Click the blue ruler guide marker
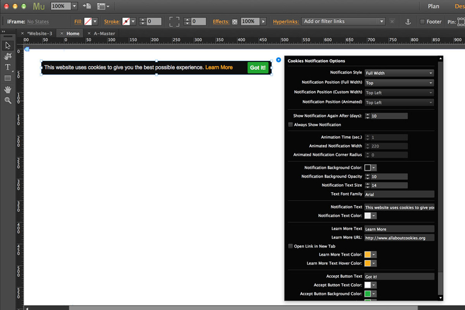Image resolution: width=465 pixels, height=310 pixels. [x=27, y=49]
